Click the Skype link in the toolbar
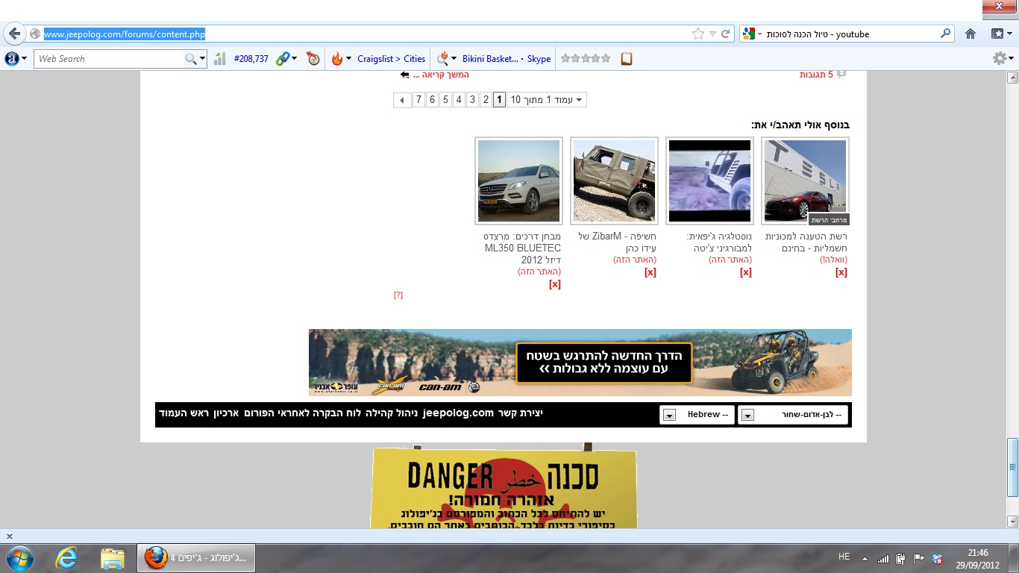1019x573 pixels. [539, 59]
